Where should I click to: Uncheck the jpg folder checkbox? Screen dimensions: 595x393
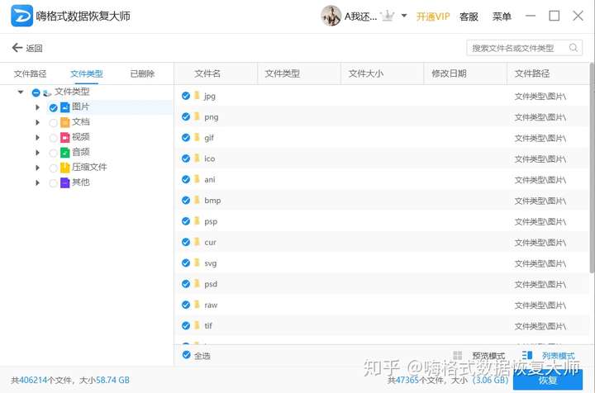(186, 96)
